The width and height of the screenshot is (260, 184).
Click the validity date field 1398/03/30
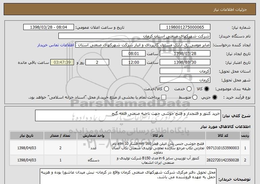point(185,62)
